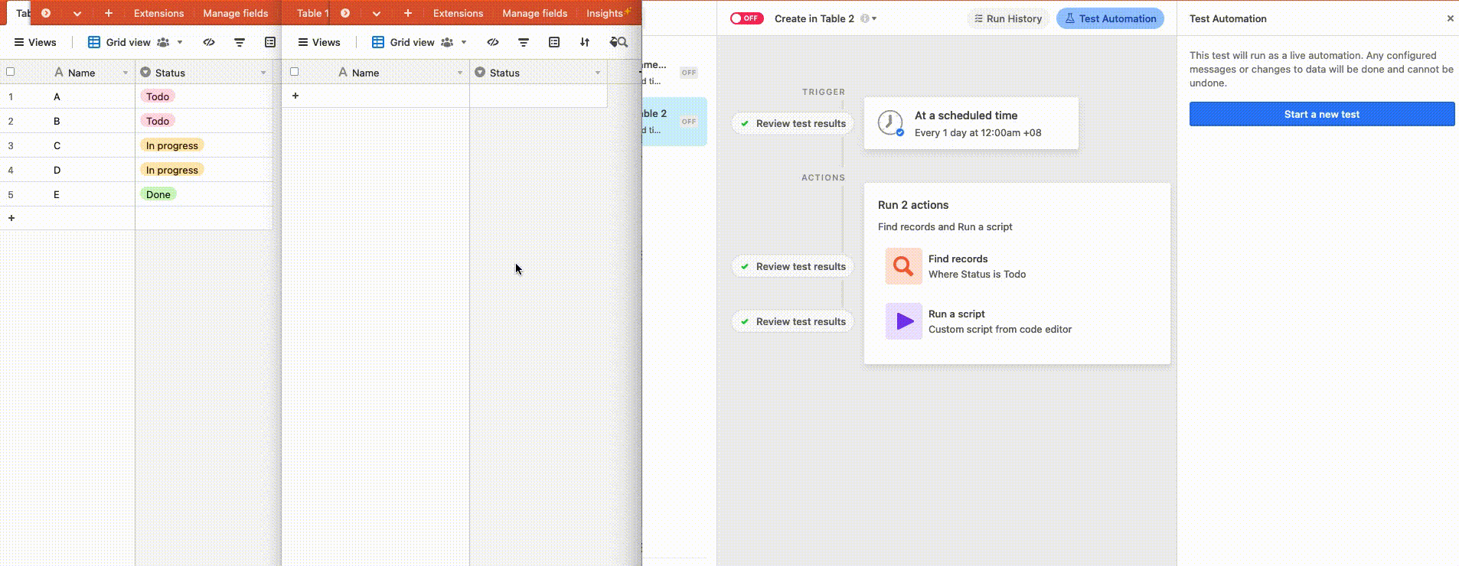Click info icon next to Create in Table 2
Viewport: 1459px width, 566px height.
[x=865, y=18]
